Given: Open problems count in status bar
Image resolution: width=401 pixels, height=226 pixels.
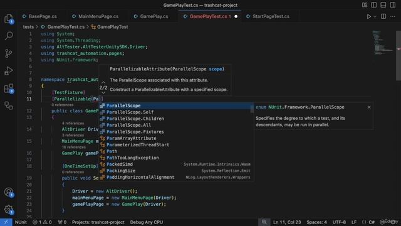Looking at the screenshot, I should pyautogui.click(x=42, y=222).
